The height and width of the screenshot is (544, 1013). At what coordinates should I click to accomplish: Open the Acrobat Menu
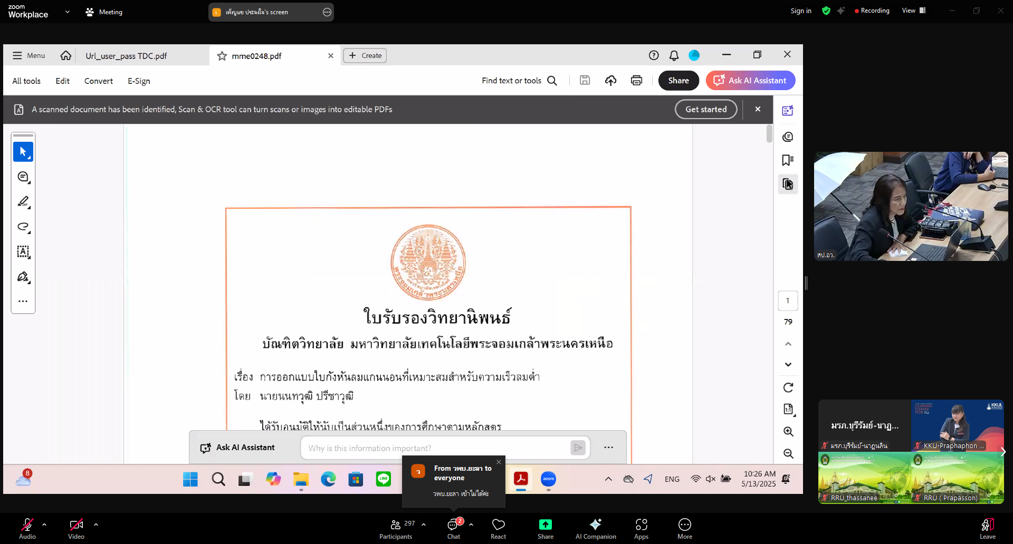[29, 55]
